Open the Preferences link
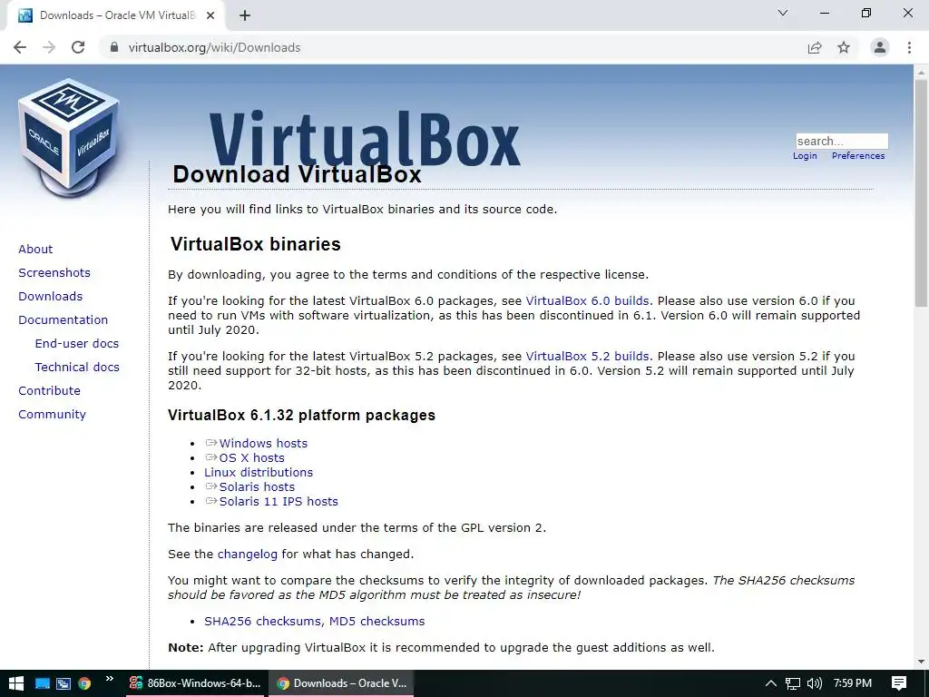 point(858,156)
